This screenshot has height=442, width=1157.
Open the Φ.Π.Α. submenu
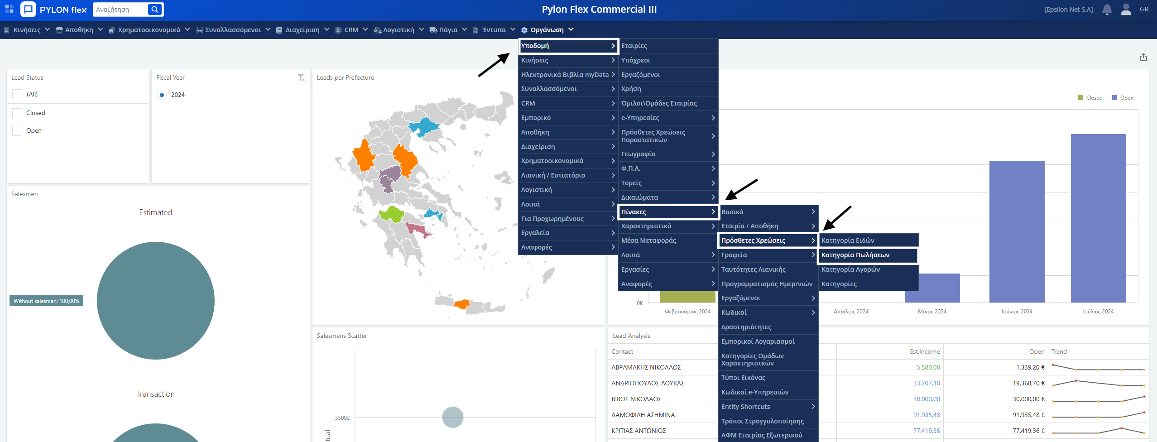point(668,168)
